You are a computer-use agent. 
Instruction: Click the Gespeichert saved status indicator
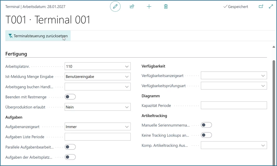(x=236, y=7)
